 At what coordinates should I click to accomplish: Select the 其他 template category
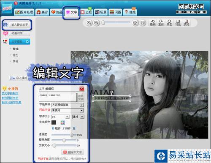[16, 61]
